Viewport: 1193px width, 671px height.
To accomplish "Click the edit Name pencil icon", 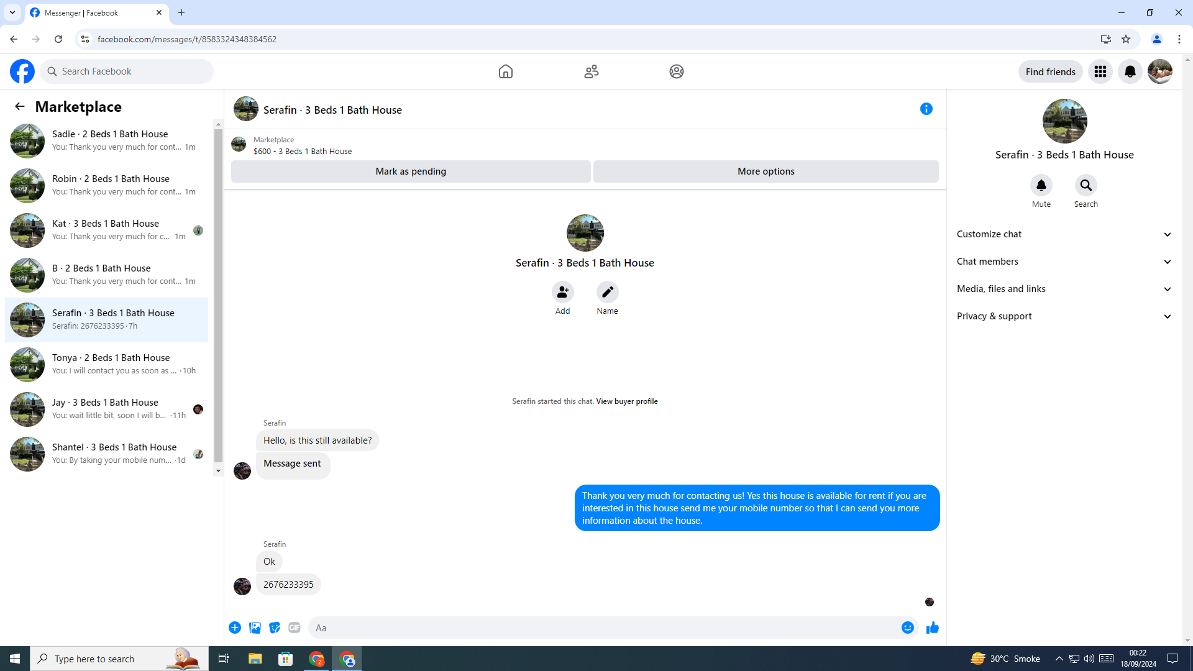I will click(x=607, y=292).
